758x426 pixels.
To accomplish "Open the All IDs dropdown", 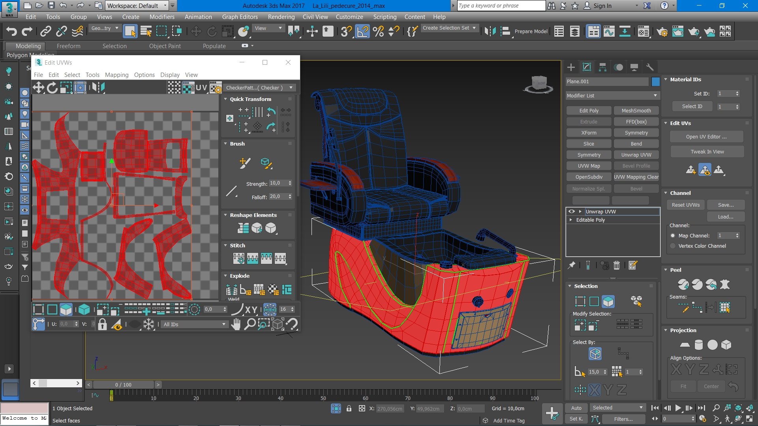I will [x=195, y=324].
